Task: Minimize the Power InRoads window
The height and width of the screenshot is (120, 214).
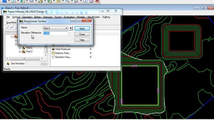Action: (102, 11)
